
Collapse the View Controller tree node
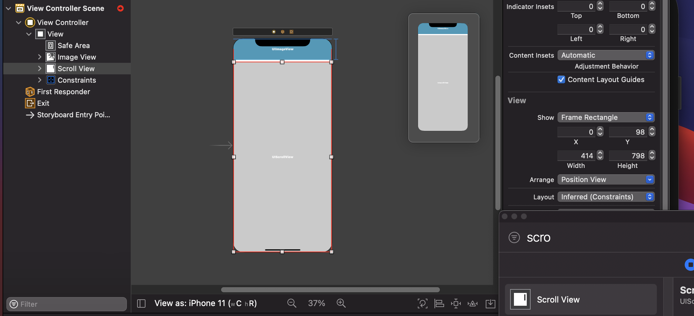pyautogui.click(x=19, y=22)
